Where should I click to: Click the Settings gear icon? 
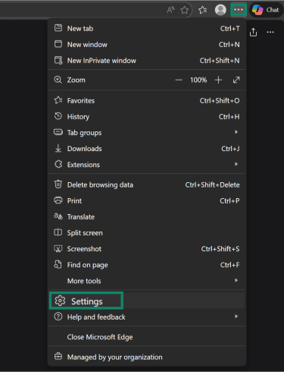tap(60, 301)
